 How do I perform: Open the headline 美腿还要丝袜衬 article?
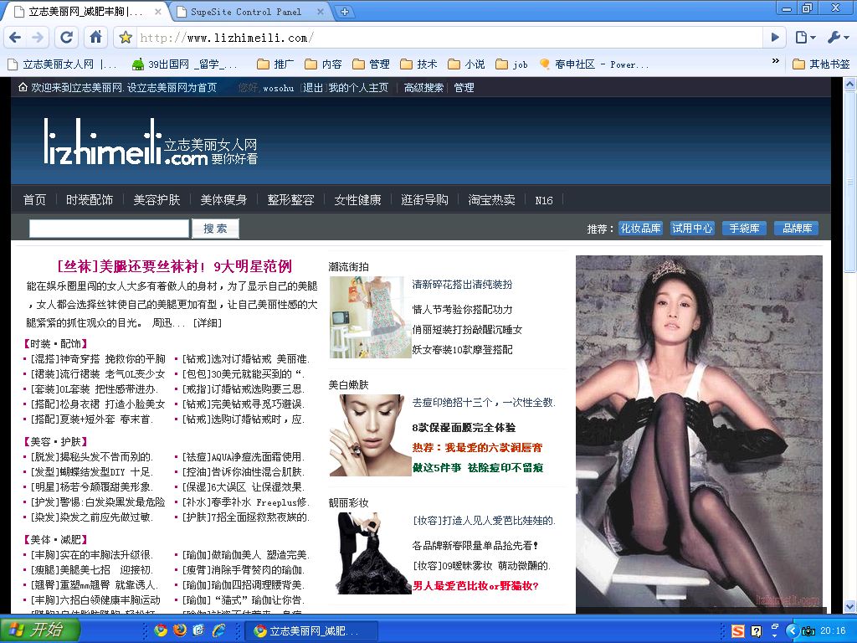click(174, 267)
